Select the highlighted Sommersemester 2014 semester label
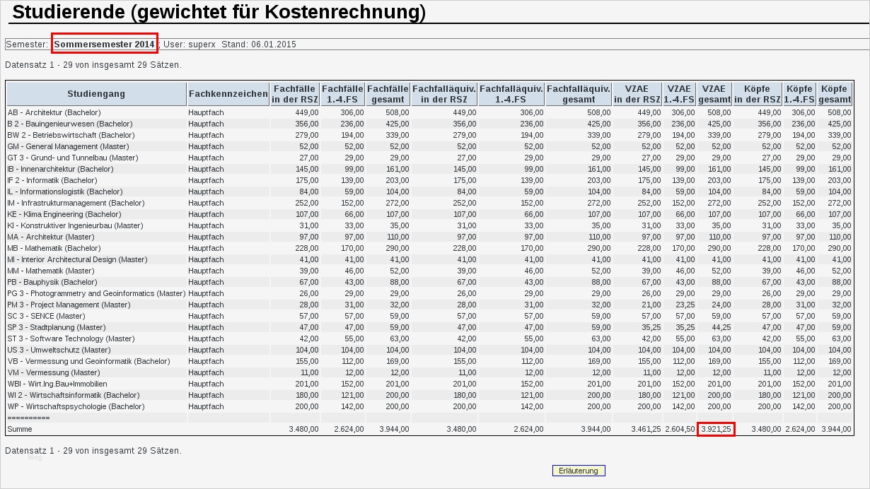This screenshot has height=489, width=870. 104,44
